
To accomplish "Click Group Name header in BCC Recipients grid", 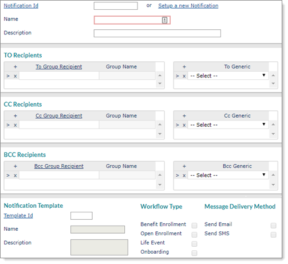I will pos(121,166).
